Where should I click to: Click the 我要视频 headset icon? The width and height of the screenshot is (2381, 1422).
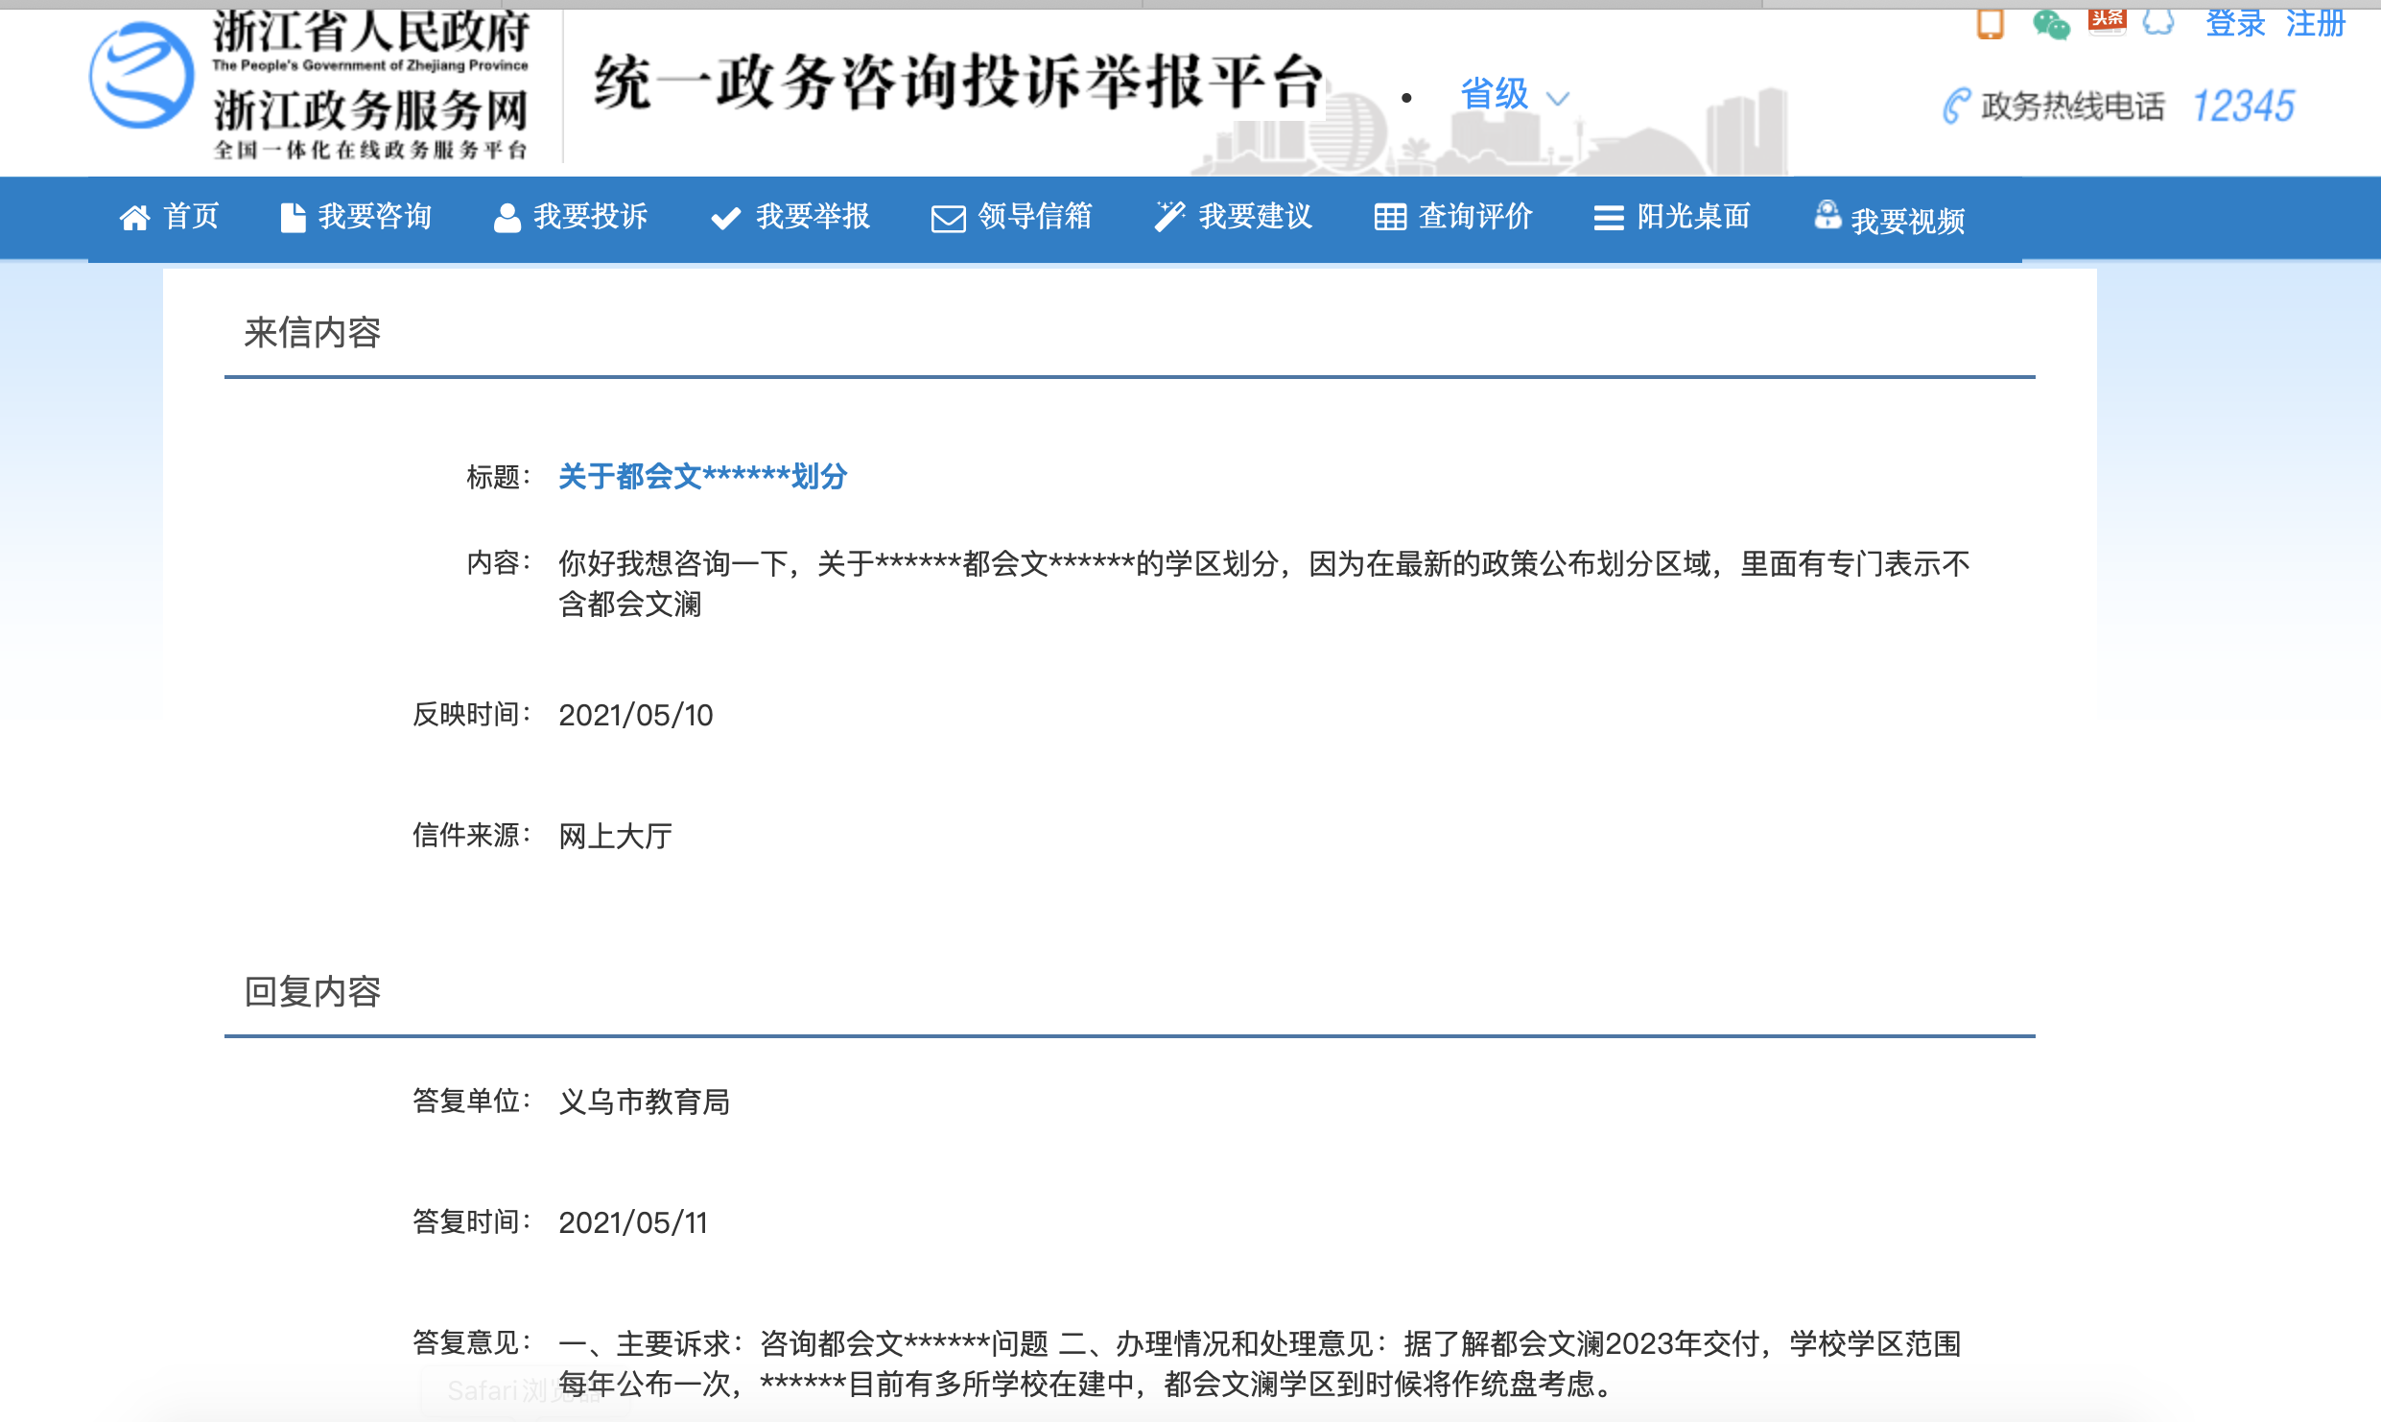point(1827,215)
